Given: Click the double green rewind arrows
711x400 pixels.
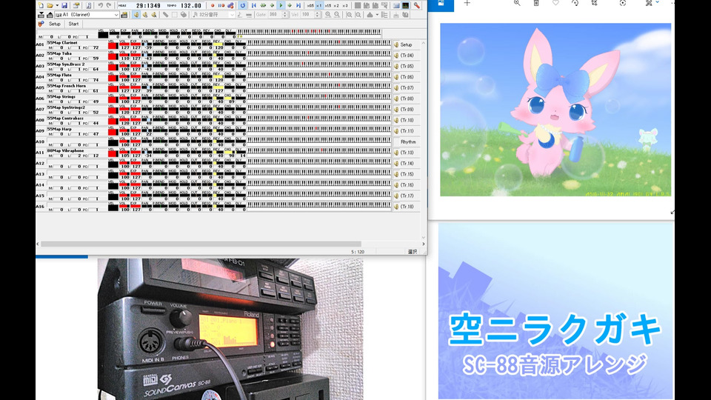Looking at the screenshot, I should tap(263, 5).
